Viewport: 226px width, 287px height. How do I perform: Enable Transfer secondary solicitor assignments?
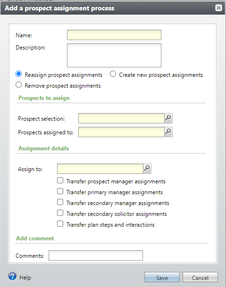tap(60, 213)
